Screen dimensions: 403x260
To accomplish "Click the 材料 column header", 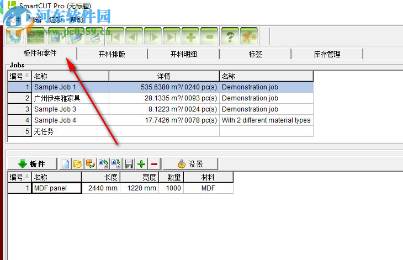I will point(208,177).
